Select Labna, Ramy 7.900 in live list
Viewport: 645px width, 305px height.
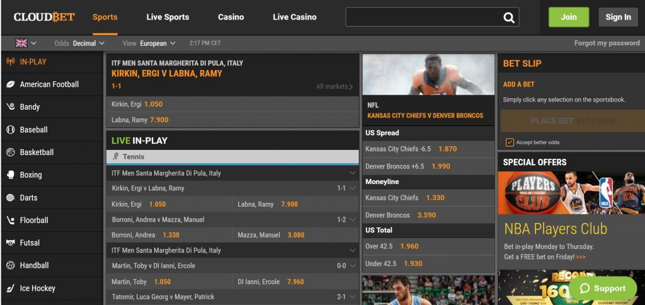point(295,204)
